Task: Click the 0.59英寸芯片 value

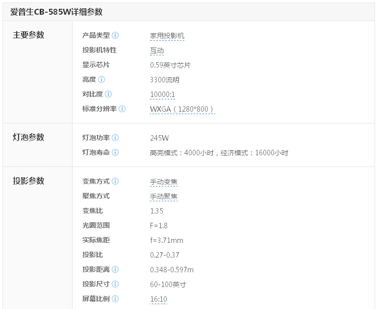Action: click(170, 65)
